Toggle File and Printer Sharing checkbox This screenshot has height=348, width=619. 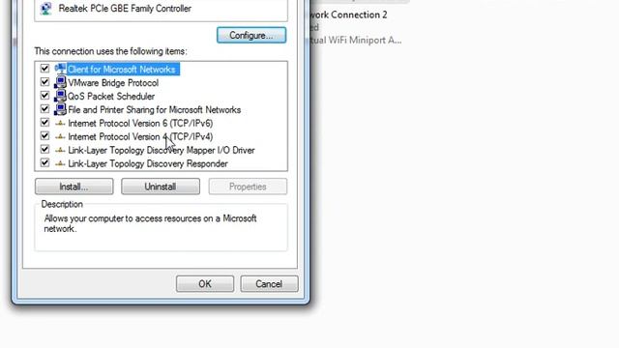(x=44, y=109)
